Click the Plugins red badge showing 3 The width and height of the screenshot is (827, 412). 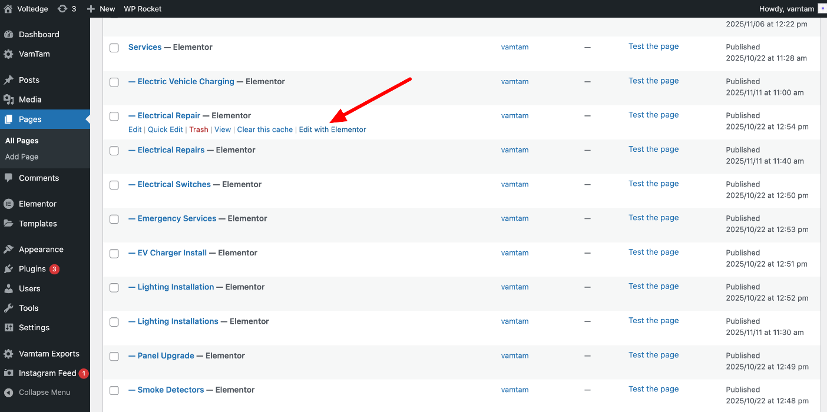pyautogui.click(x=54, y=269)
